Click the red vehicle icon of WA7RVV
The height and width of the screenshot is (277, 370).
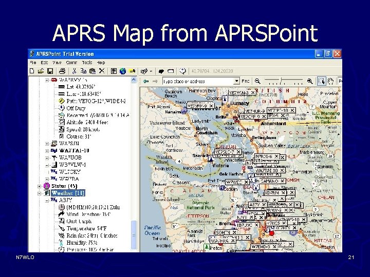(x=54, y=80)
